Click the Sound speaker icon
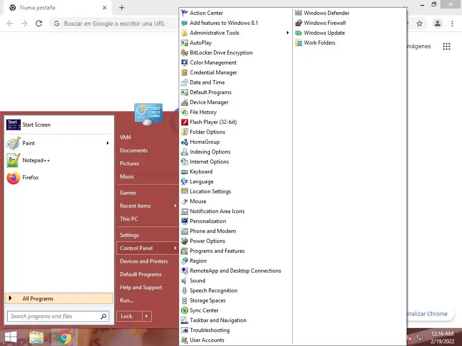This screenshot has height=346, width=462. click(x=185, y=281)
